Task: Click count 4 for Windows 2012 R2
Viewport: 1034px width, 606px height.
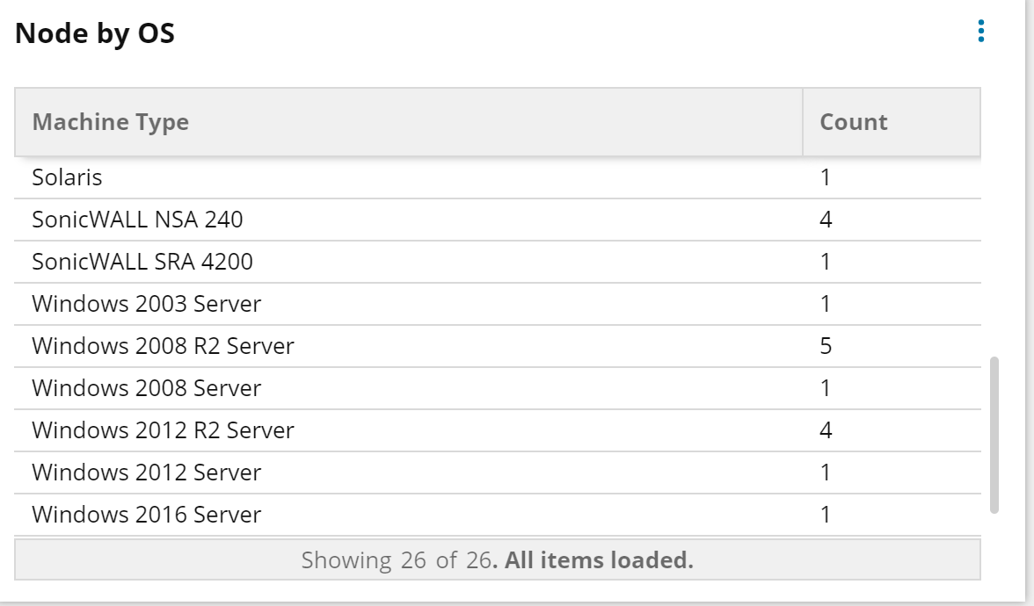Action: click(x=826, y=430)
